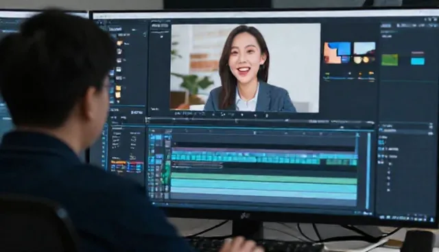Click the end marker at the timeline ruler's right edge
The width and height of the screenshot is (439, 252).
click(x=357, y=135)
